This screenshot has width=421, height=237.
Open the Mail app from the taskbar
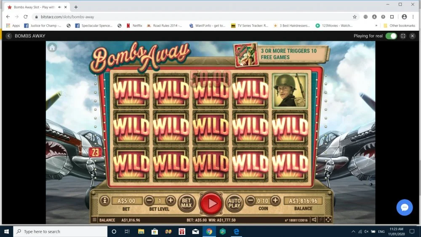click(195, 232)
